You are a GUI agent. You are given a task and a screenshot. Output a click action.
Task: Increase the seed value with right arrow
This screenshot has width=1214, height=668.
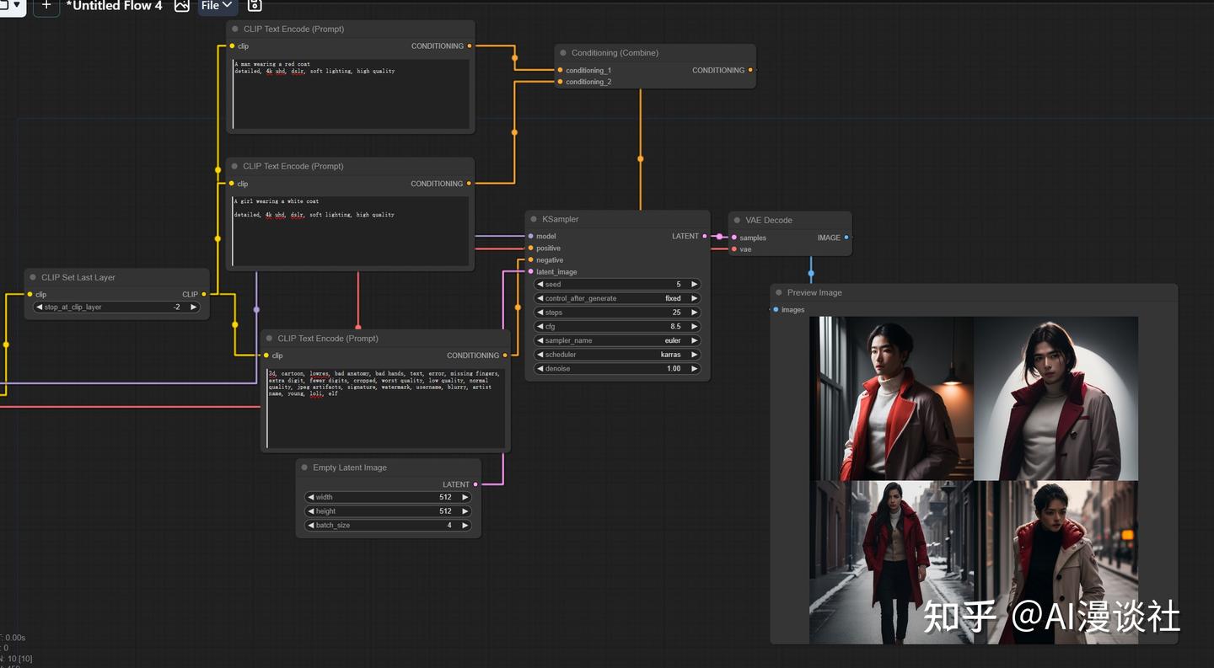694,285
